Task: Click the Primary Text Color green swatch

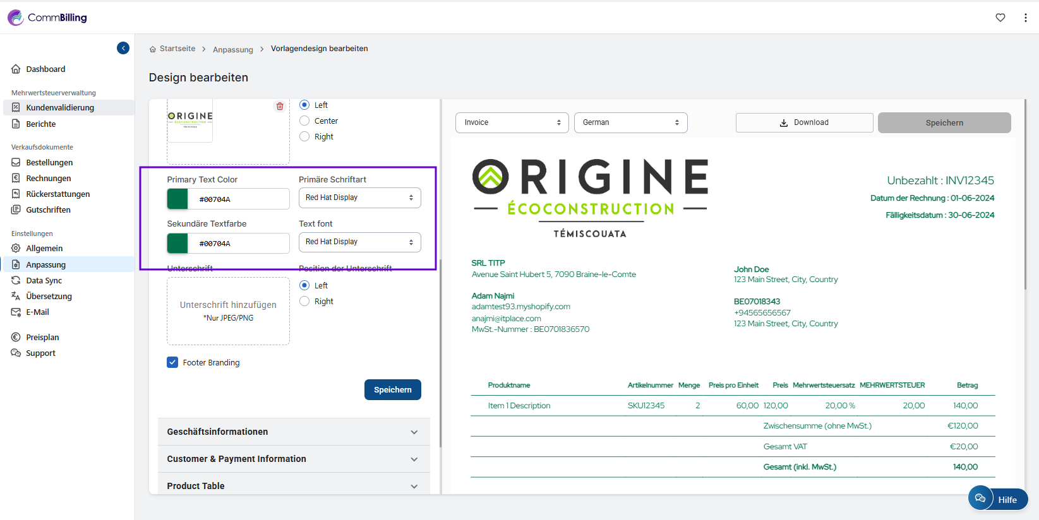Action: (x=177, y=199)
